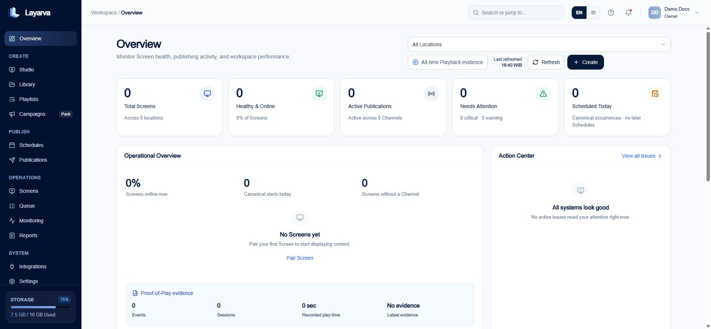
Task: Open the notifications bell
Action: (x=628, y=13)
